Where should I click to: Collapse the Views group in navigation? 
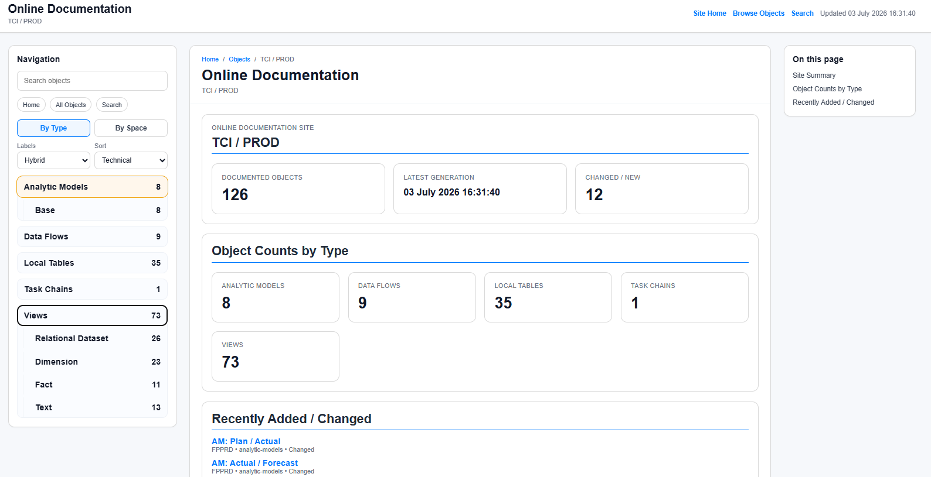click(x=92, y=315)
